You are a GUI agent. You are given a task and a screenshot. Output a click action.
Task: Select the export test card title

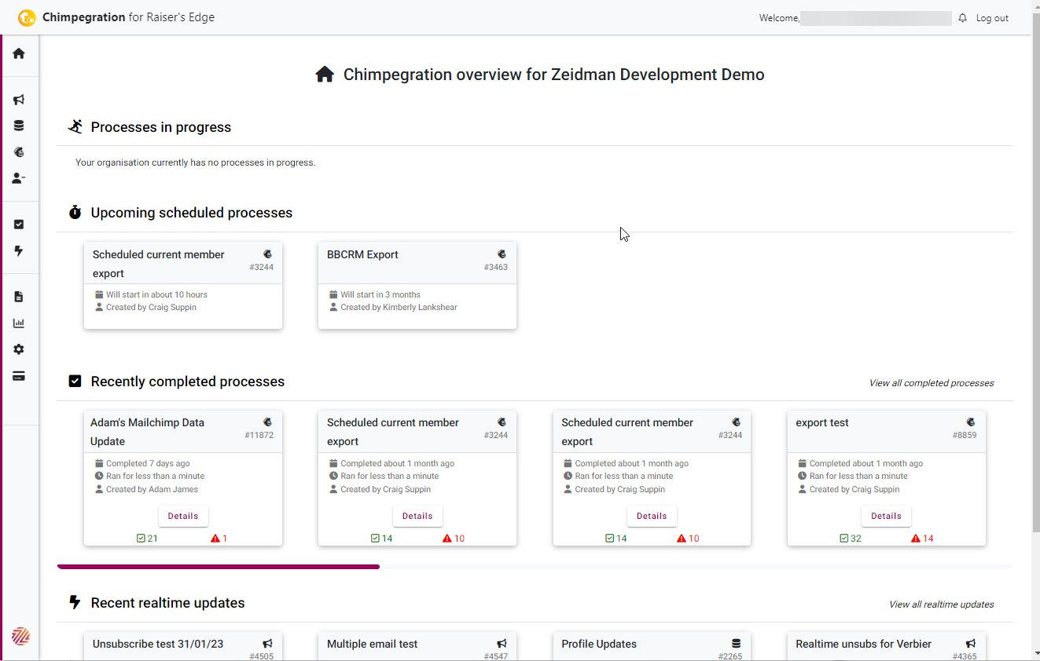tap(822, 422)
